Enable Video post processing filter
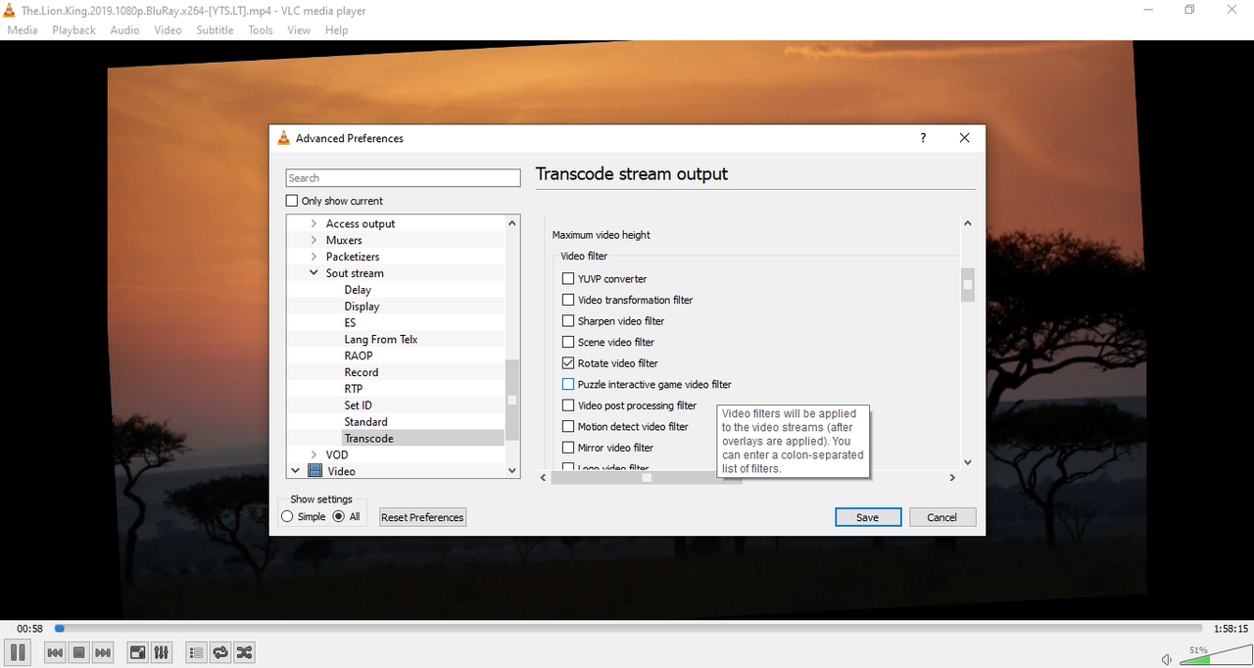This screenshot has width=1254, height=668. click(568, 406)
